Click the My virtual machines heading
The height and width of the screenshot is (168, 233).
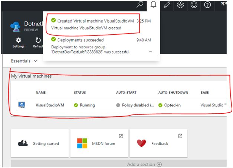[32, 76]
